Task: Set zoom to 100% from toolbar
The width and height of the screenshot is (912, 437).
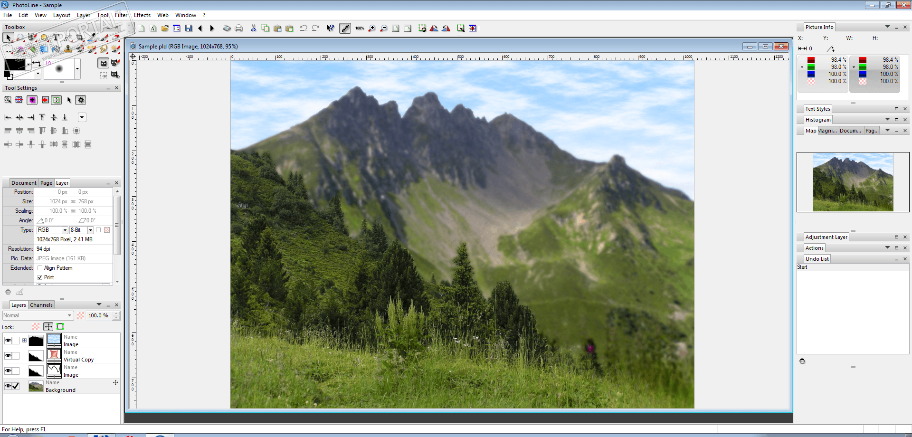Action: pos(360,28)
